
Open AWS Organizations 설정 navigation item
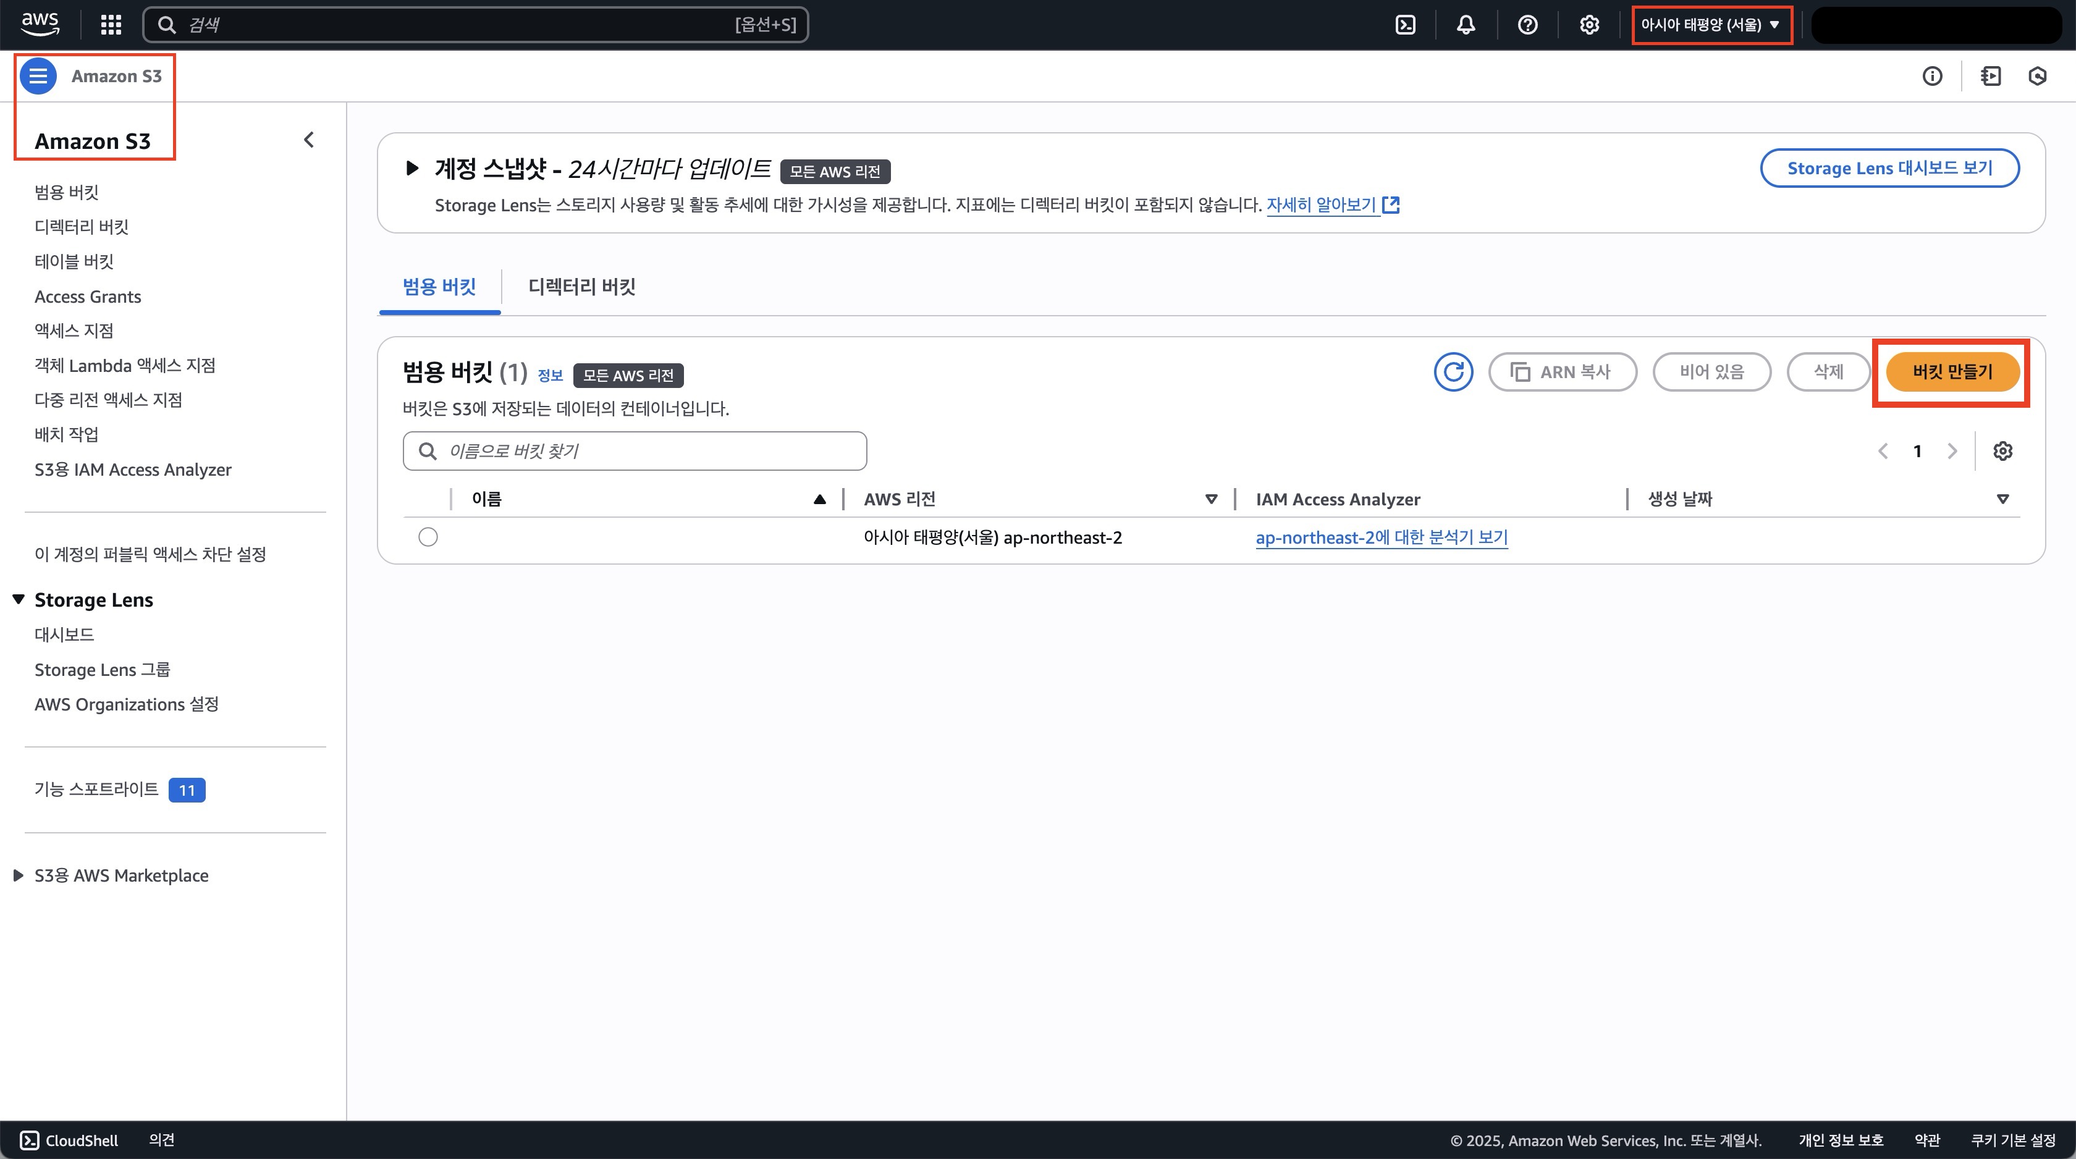point(127,704)
